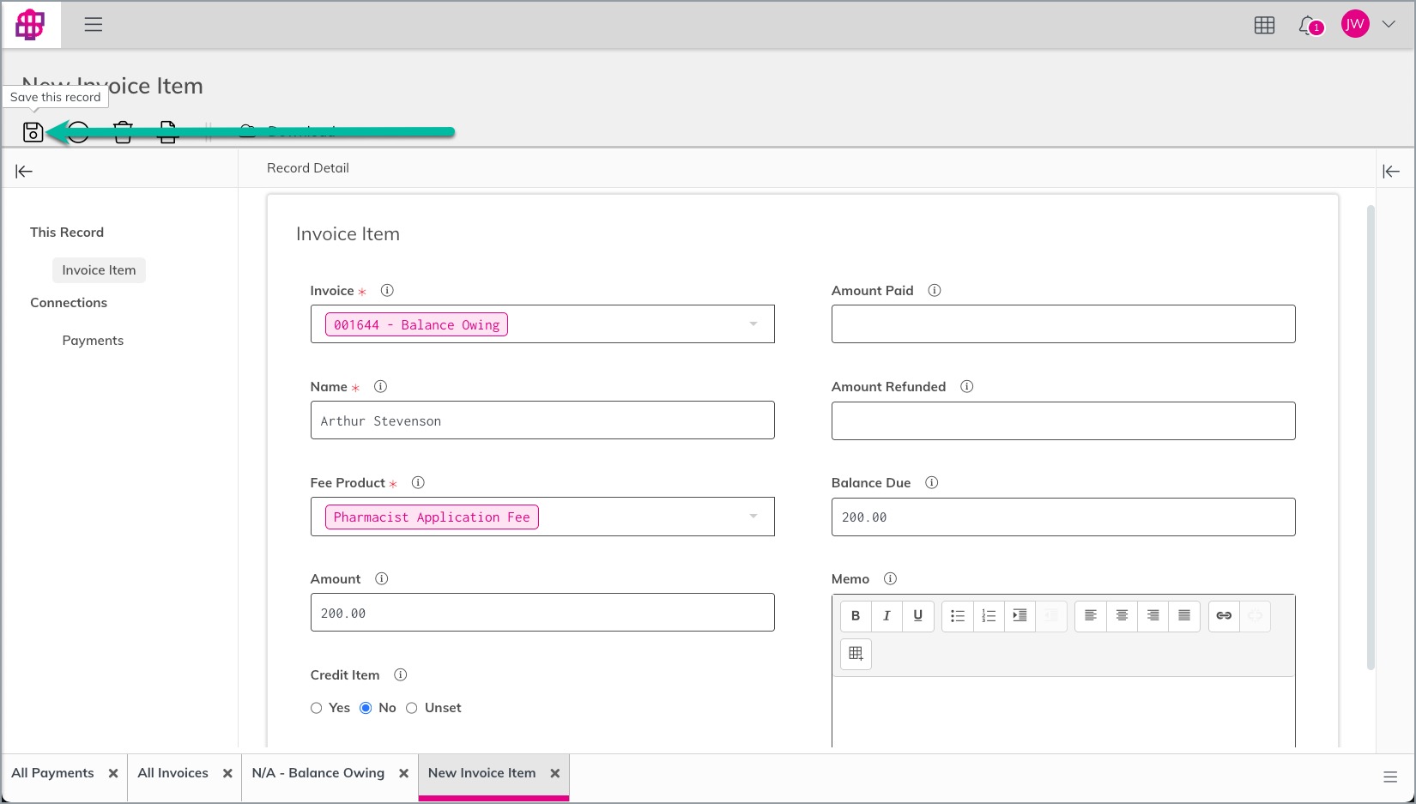The image size is (1416, 804).
Task: Open the grid apps icon
Action: point(1264,26)
